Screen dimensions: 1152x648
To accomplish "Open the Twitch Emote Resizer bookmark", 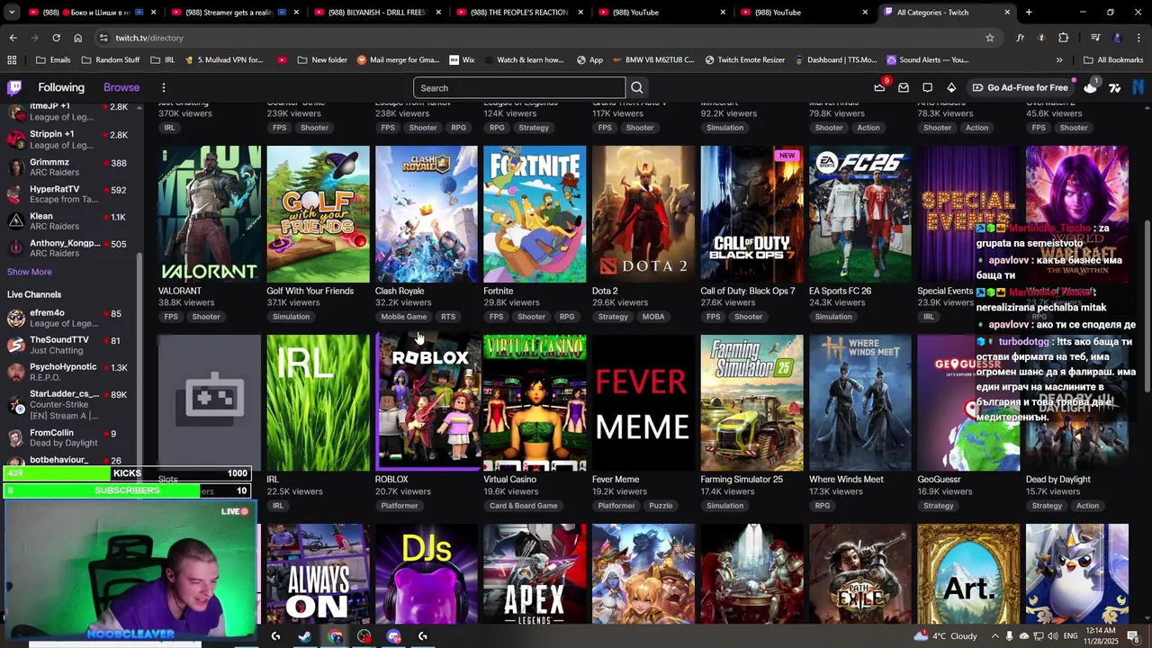I will (744, 59).
